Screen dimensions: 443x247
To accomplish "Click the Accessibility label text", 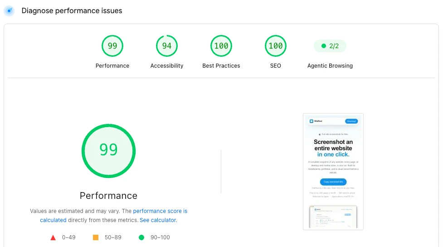I will [167, 66].
